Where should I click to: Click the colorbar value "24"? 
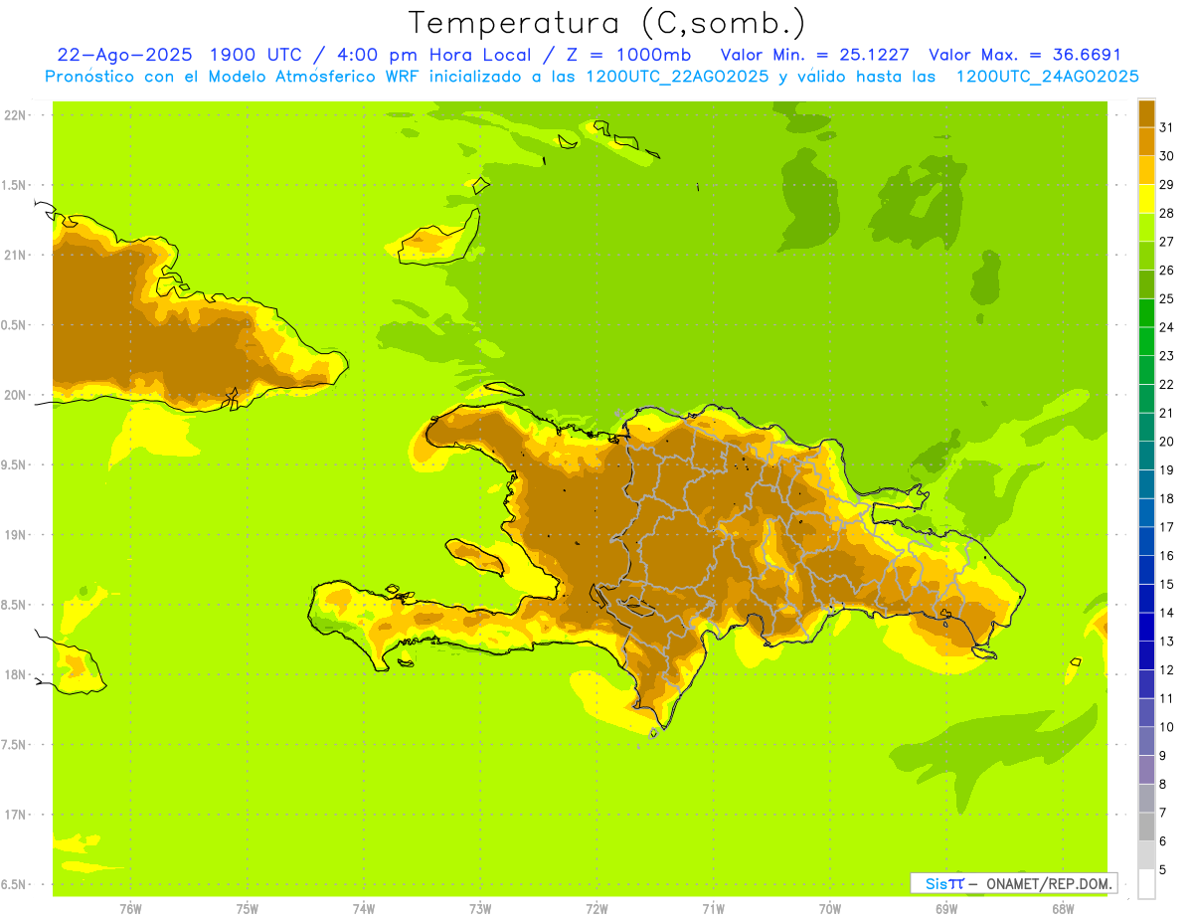(1167, 327)
